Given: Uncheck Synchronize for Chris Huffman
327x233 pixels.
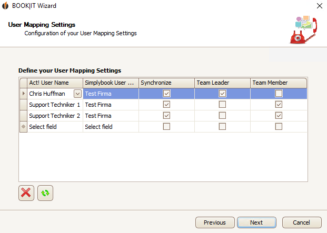Looking at the screenshot, I should click(166, 94).
